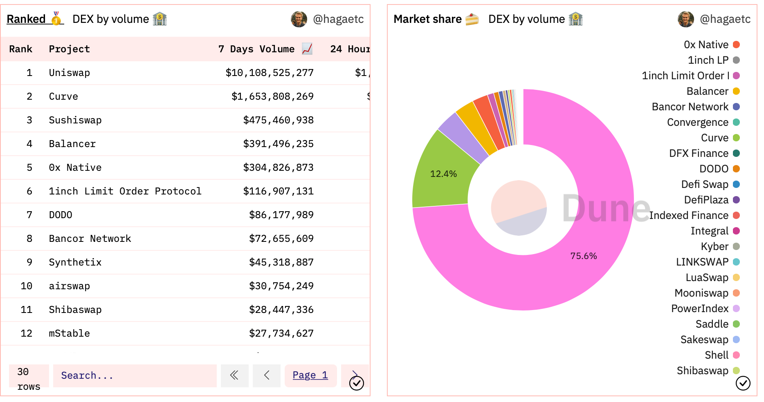Click the Market share chart title

(427, 19)
